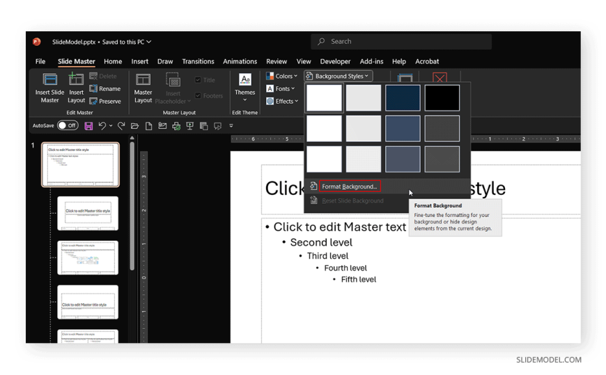Open Customize Quick Access Toolbar dropdown
This screenshot has height=375, width=606.
pyautogui.click(x=231, y=125)
